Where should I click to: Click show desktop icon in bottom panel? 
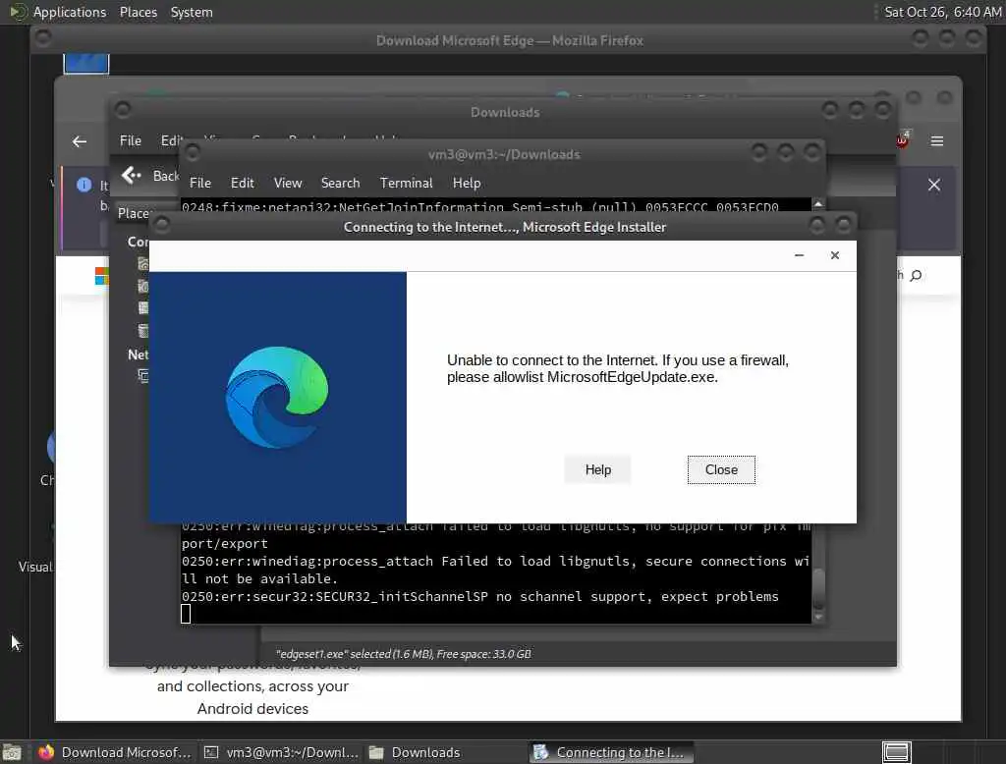click(x=12, y=752)
